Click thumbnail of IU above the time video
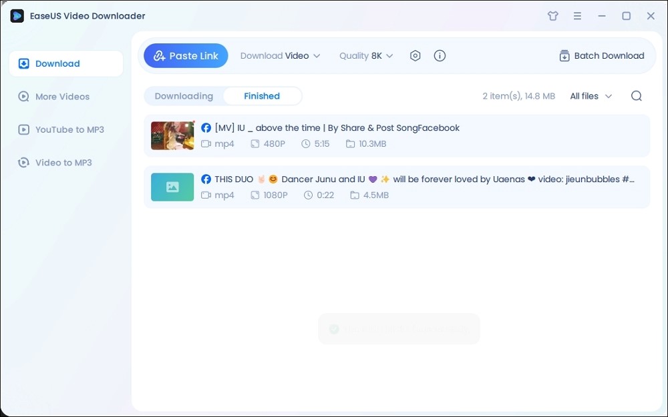This screenshot has width=668, height=417. point(172,135)
